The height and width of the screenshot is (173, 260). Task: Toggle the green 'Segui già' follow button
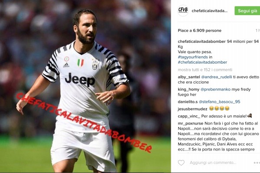tap(247, 11)
